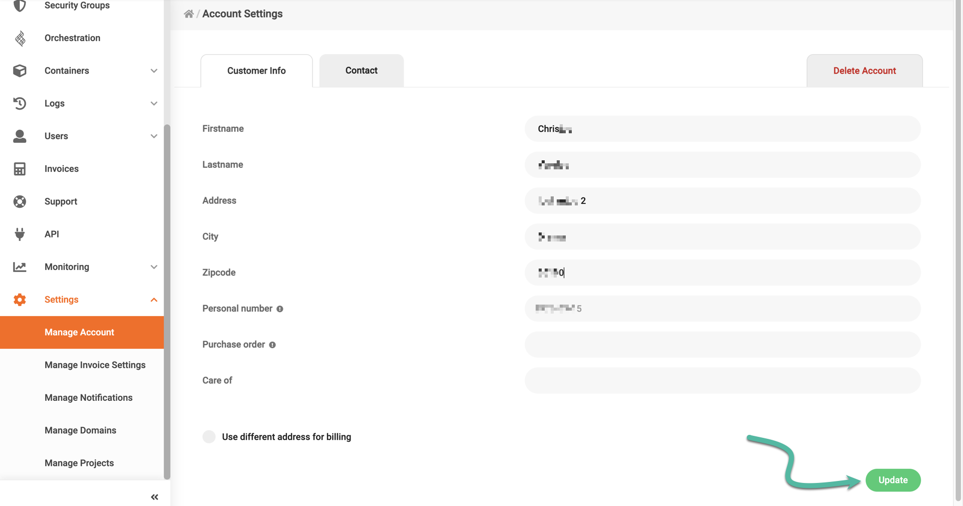Collapse the Settings submenu chevron
The width and height of the screenshot is (963, 506).
154,300
